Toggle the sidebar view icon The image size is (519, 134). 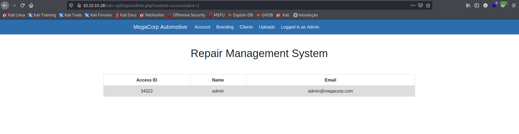point(477,5)
